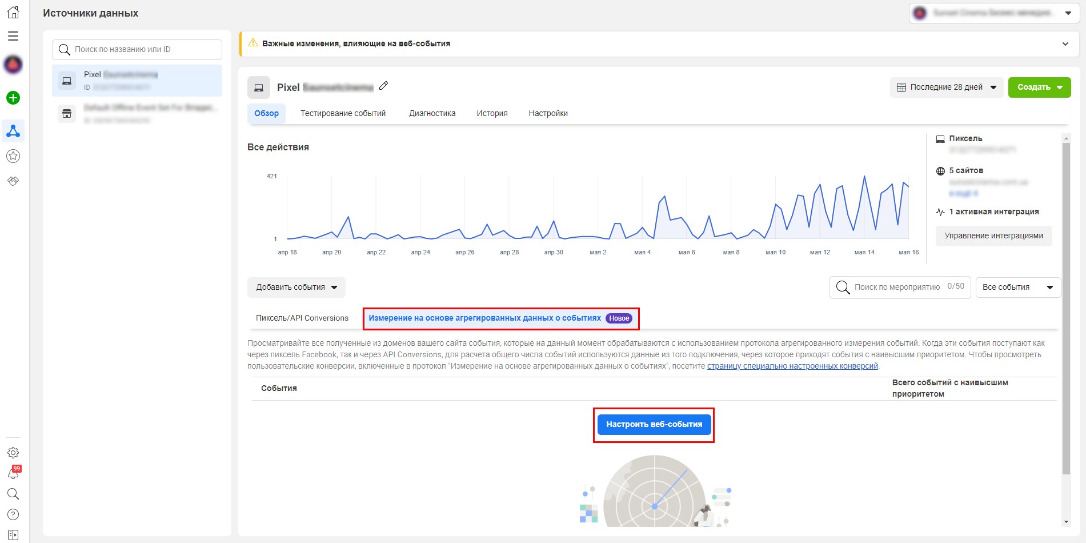Screen dimensions: 1086x543
Task: Switch to Тестирование событий tab
Action: [x=343, y=113]
